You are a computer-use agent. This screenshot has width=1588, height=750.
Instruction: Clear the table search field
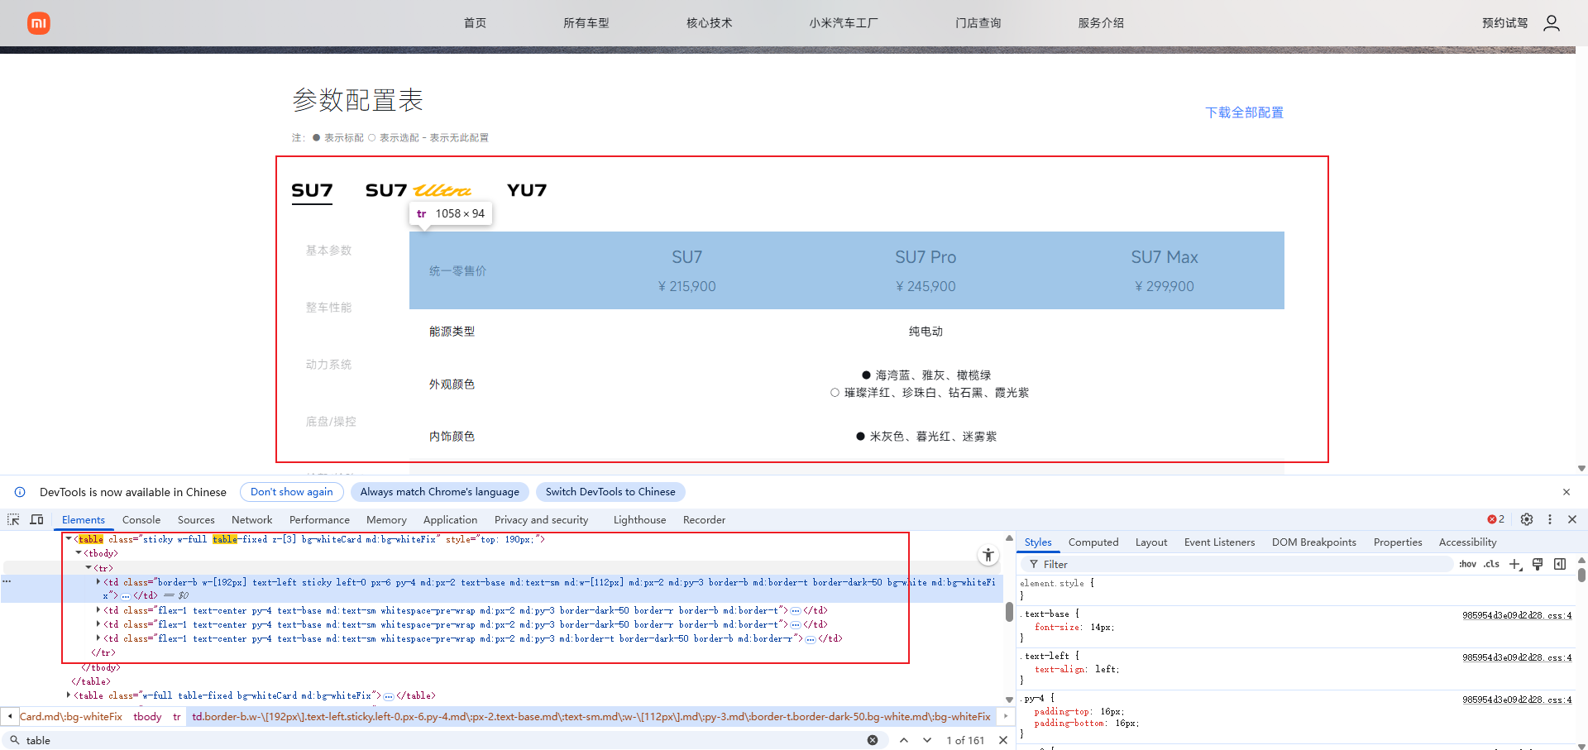coord(873,740)
